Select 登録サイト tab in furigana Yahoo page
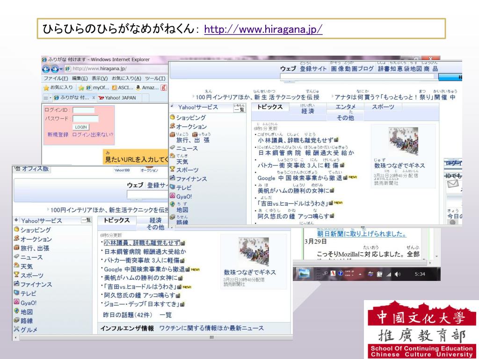 [x=313, y=69]
